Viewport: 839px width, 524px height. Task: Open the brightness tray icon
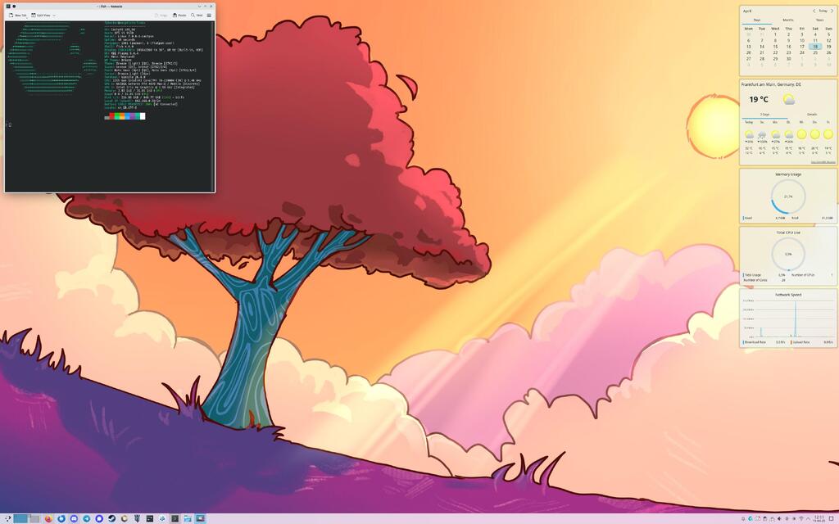(x=794, y=518)
